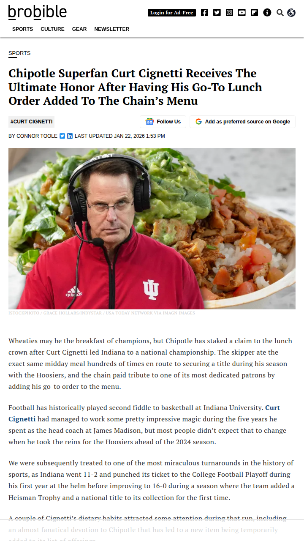The height and width of the screenshot is (541, 304).
Task: Open the #CURT CIGNETTI tag
Action: coord(32,122)
